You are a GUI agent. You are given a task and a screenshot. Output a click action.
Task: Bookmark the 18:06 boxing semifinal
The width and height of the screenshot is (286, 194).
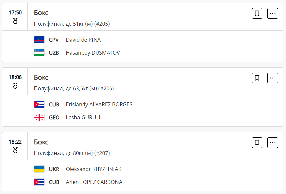tap(257, 78)
